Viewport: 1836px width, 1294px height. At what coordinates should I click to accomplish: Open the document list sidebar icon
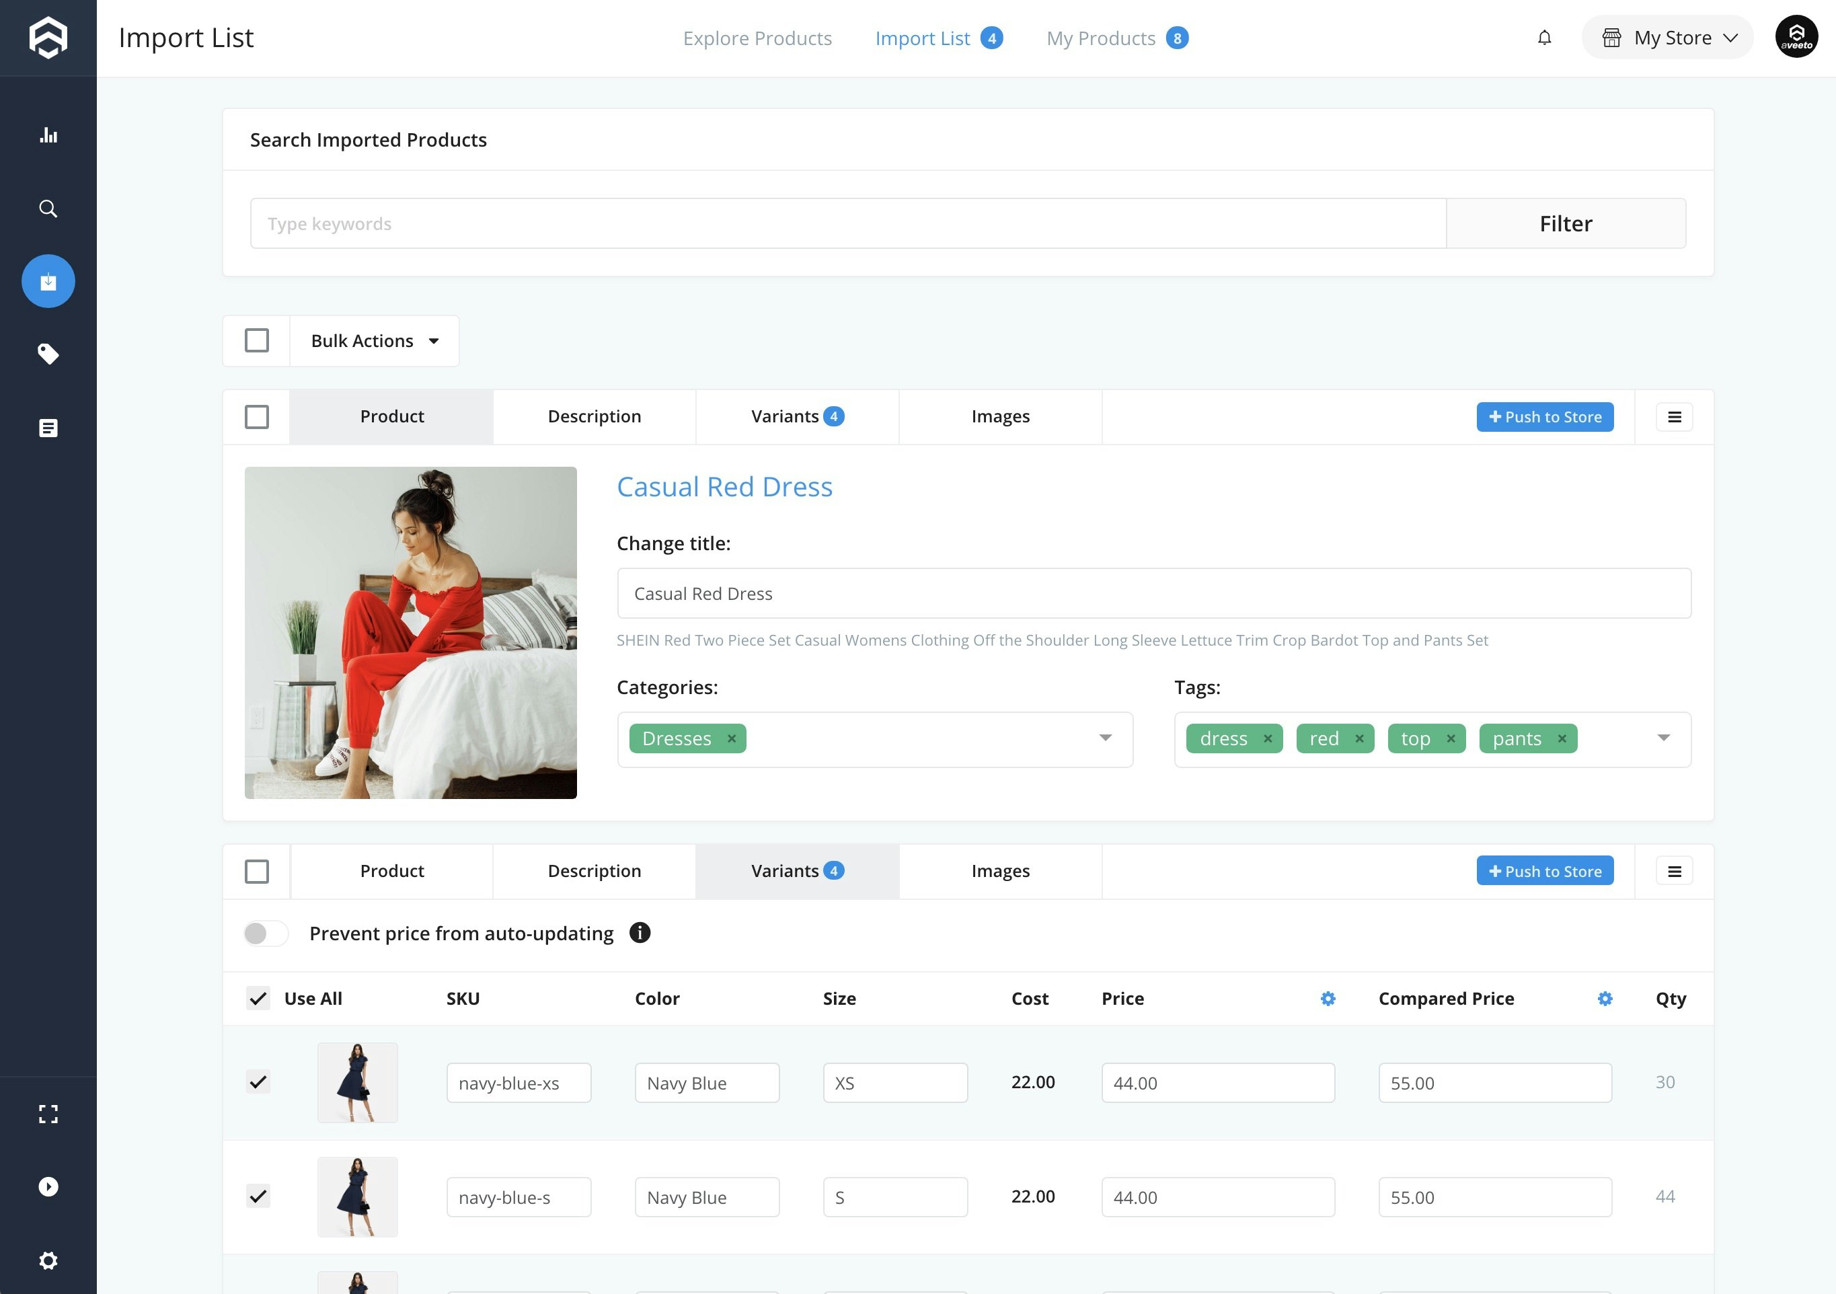point(48,428)
